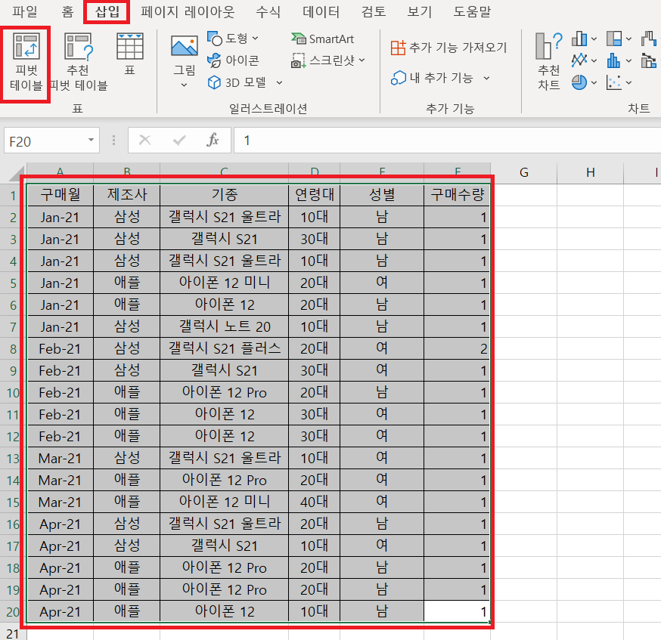Select the 기종 header cell

[225, 194]
